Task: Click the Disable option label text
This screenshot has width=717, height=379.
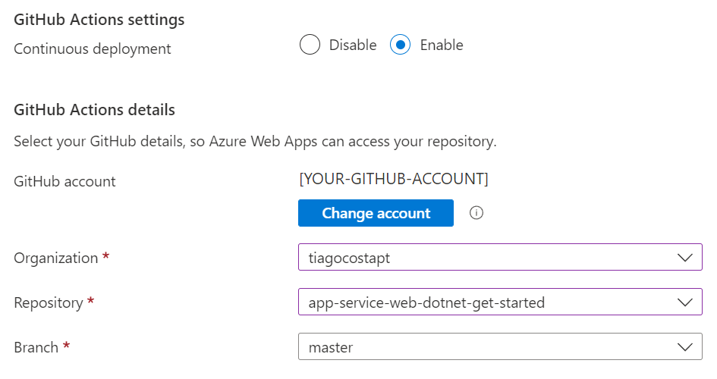Action: click(353, 45)
